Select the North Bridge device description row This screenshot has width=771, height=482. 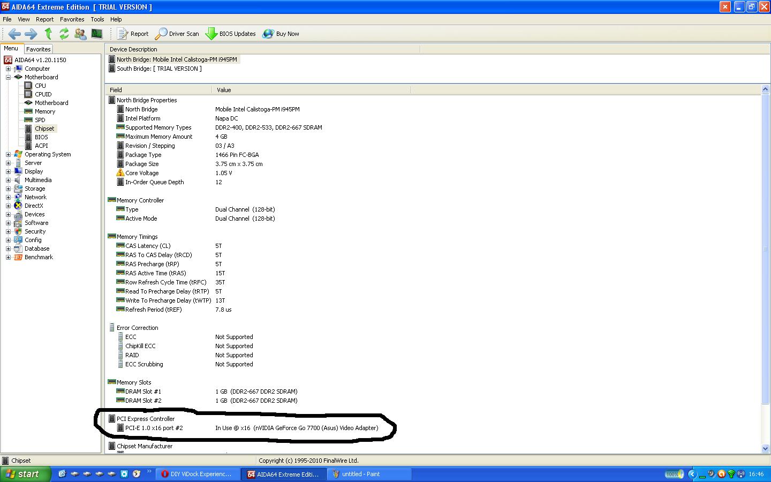point(173,59)
